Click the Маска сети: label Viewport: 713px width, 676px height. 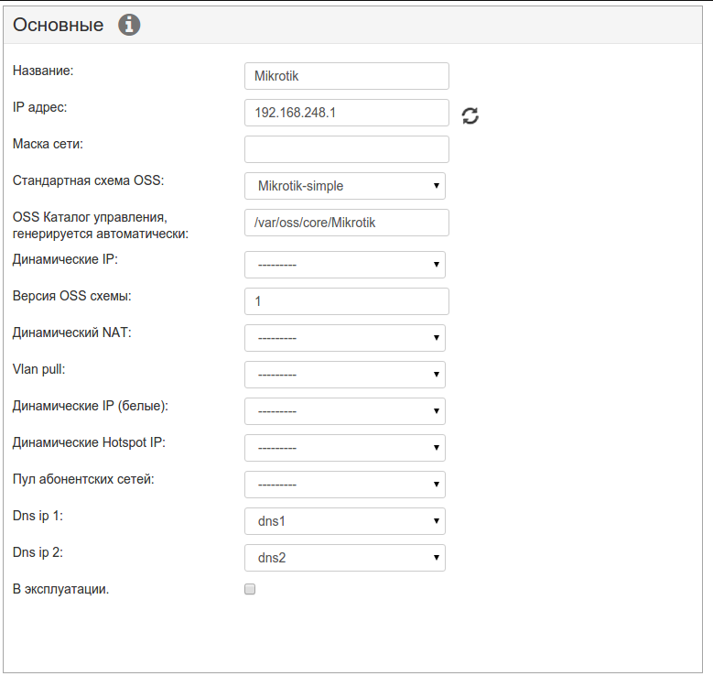(48, 144)
